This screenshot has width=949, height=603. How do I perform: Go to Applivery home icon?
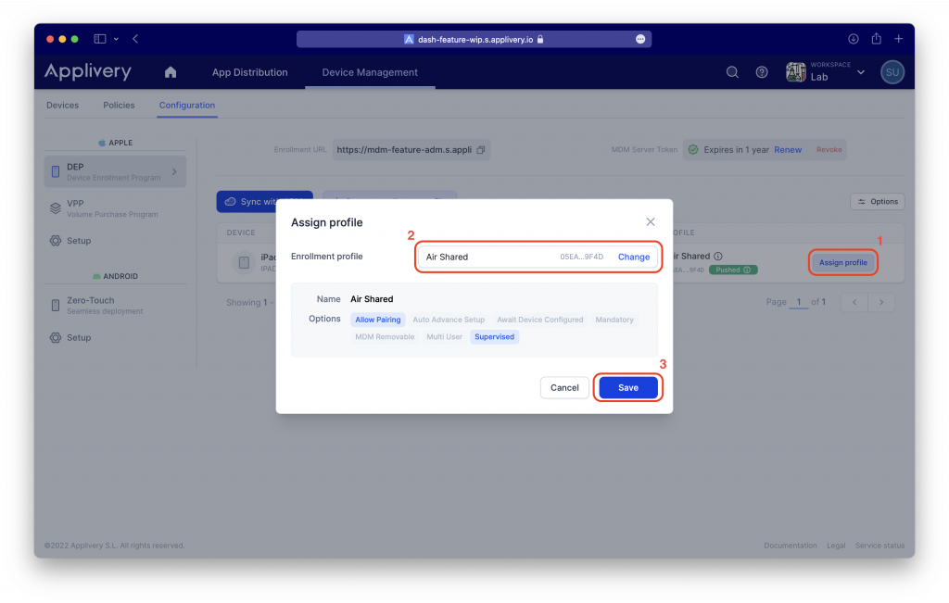[171, 72]
